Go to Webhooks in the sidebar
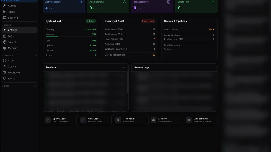 pyautogui.click(x=19, y=72)
